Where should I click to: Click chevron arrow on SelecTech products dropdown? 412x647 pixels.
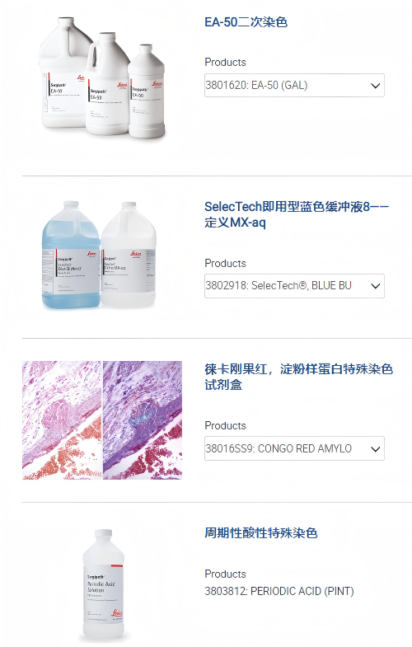coord(375,286)
